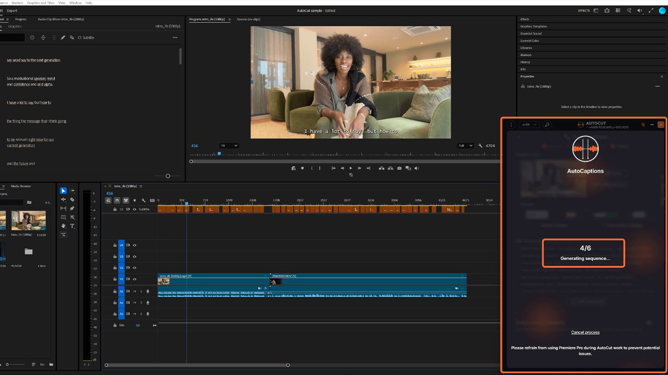This screenshot has width=668, height=375.
Task: Toggle V1 track output eye
Action: pos(134,279)
